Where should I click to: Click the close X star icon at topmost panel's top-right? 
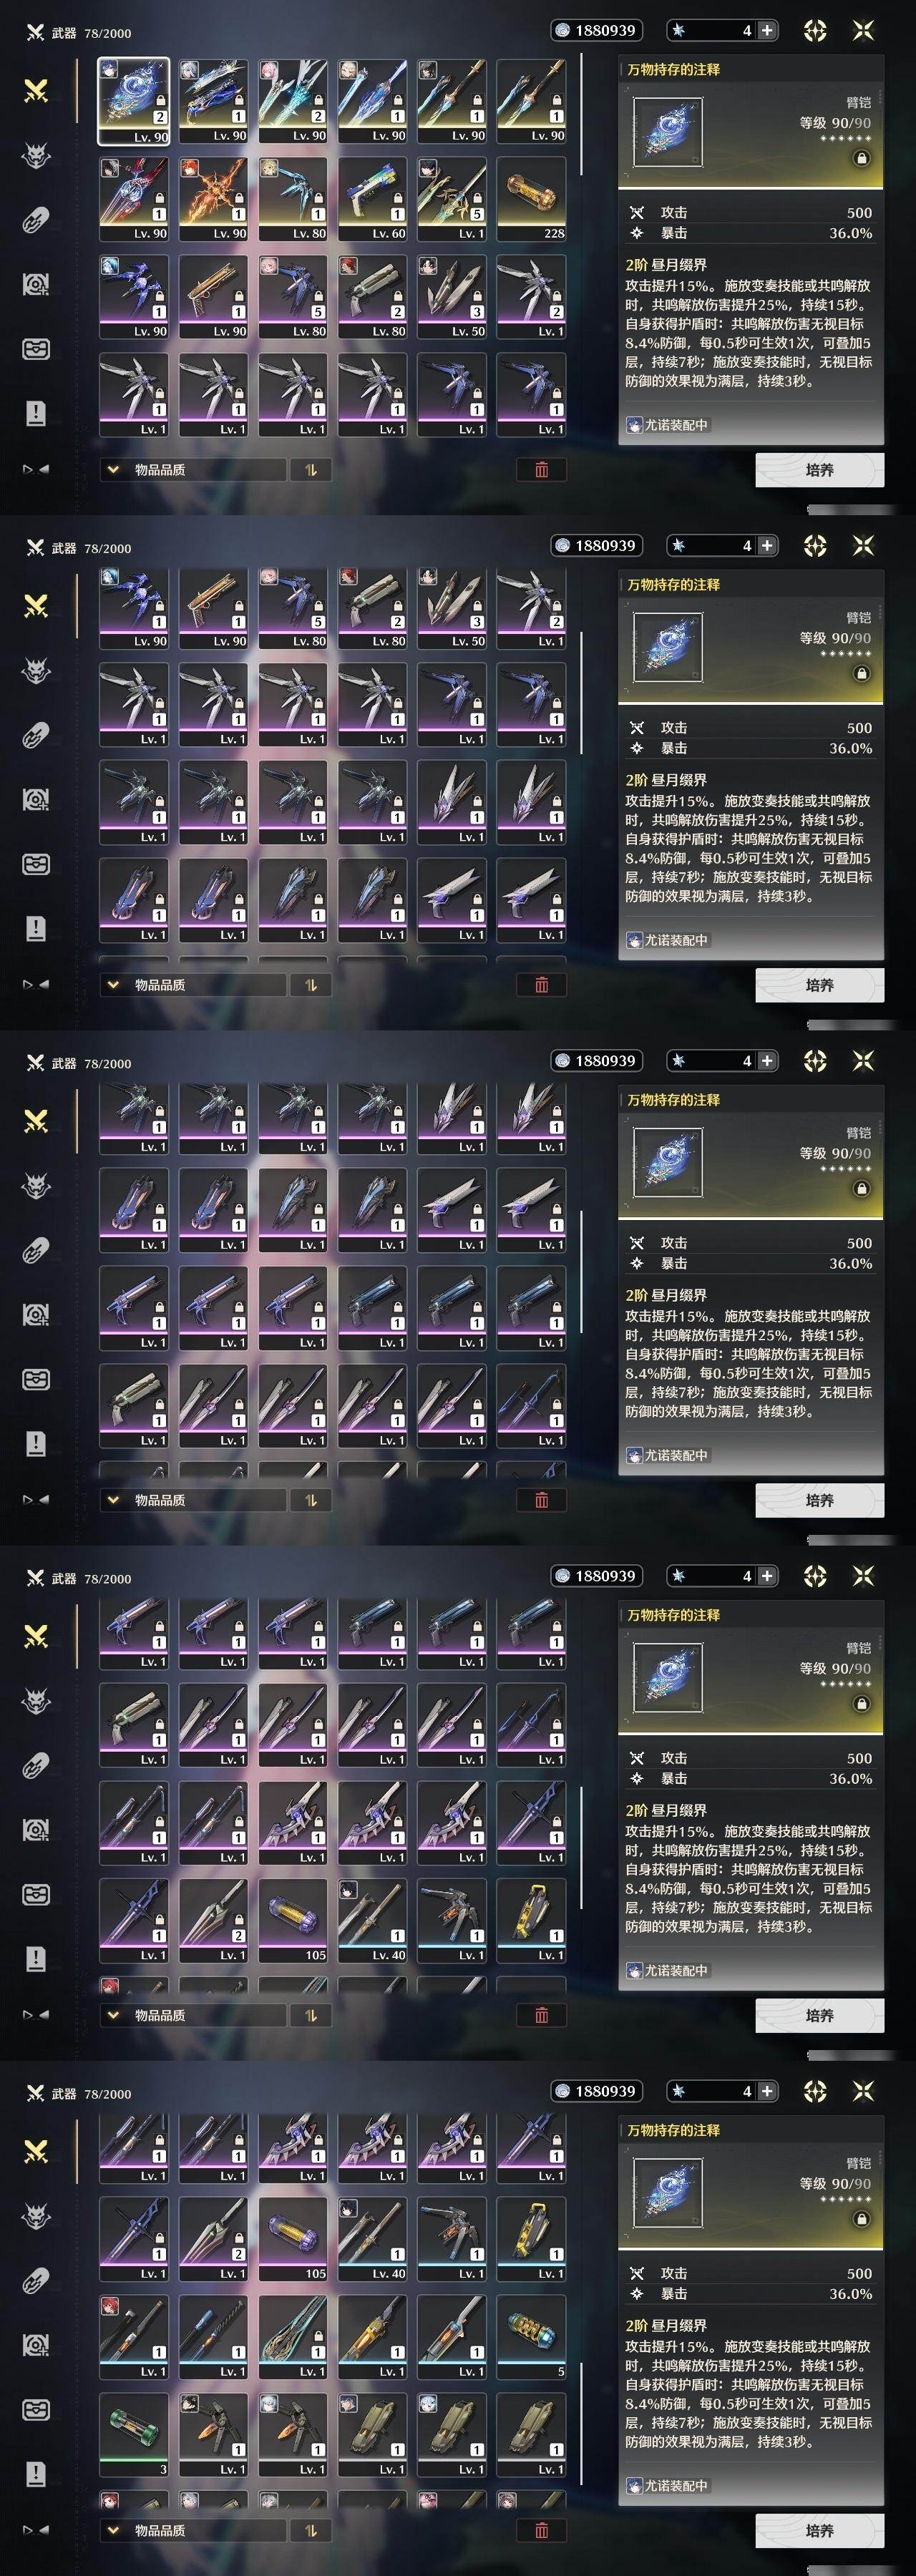coord(863,30)
